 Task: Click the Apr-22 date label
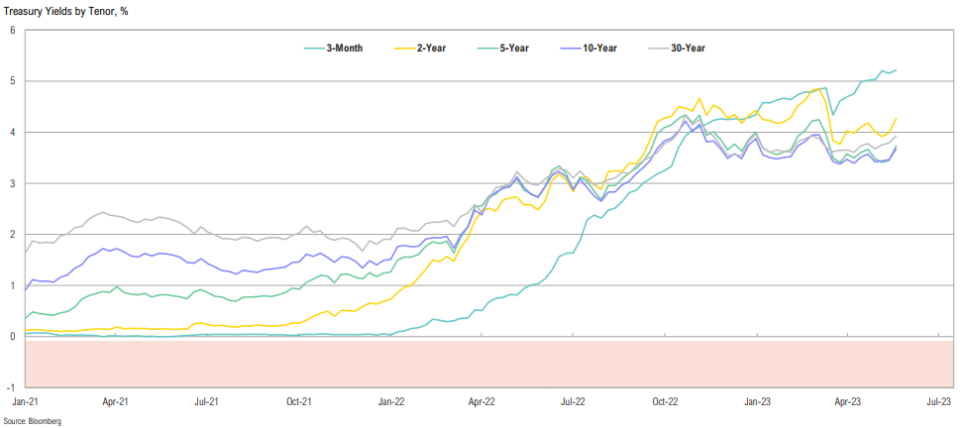click(x=481, y=402)
